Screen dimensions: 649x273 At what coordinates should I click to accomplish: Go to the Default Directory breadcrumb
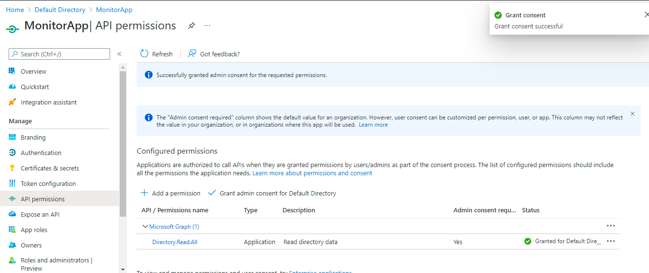click(x=60, y=10)
